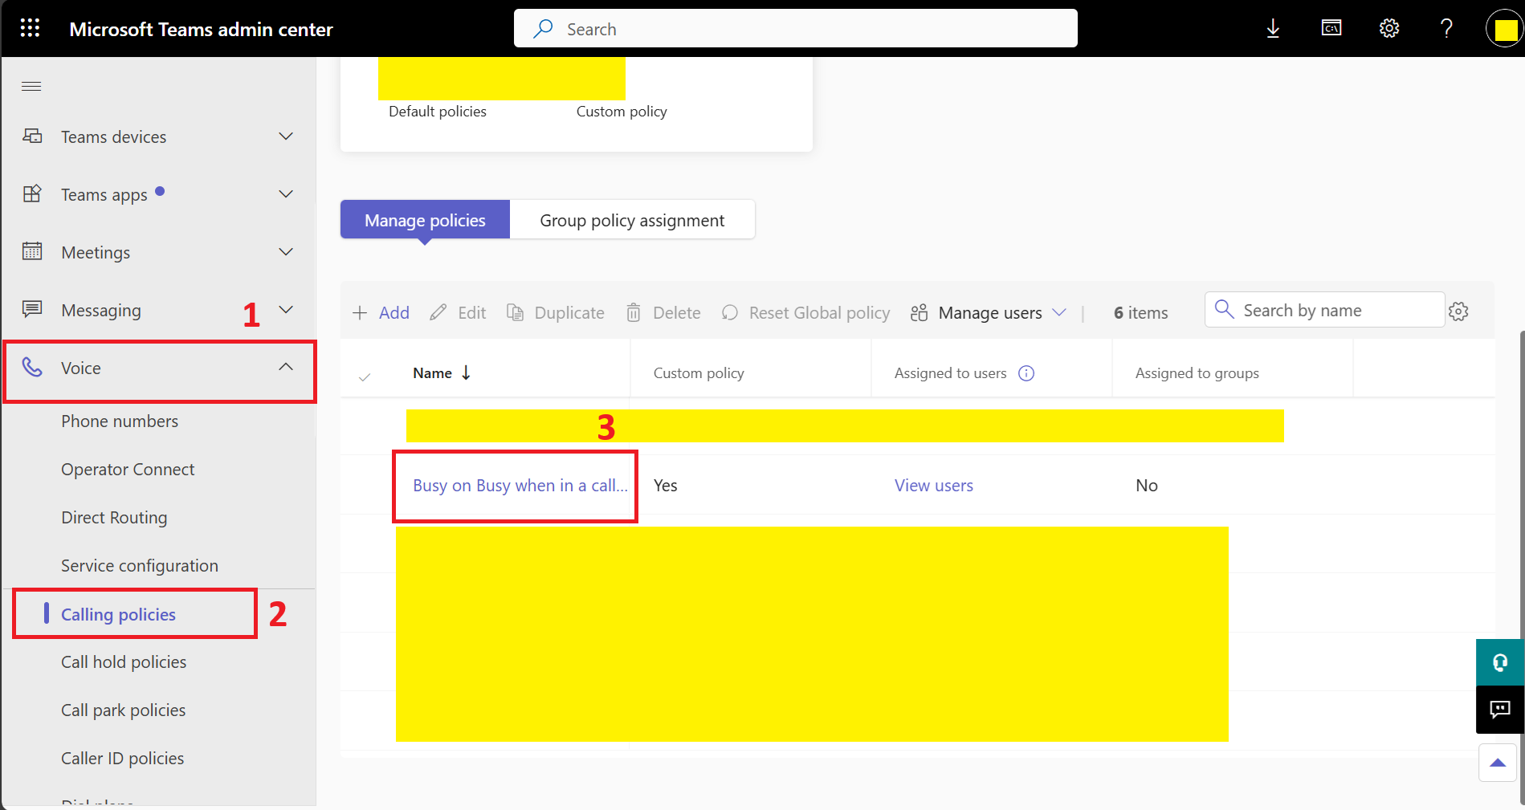Image resolution: width=1525 pixels, height=810 pixels.
Task: Click the Assigned to users info icon
Action: (x=1026, y=373)
